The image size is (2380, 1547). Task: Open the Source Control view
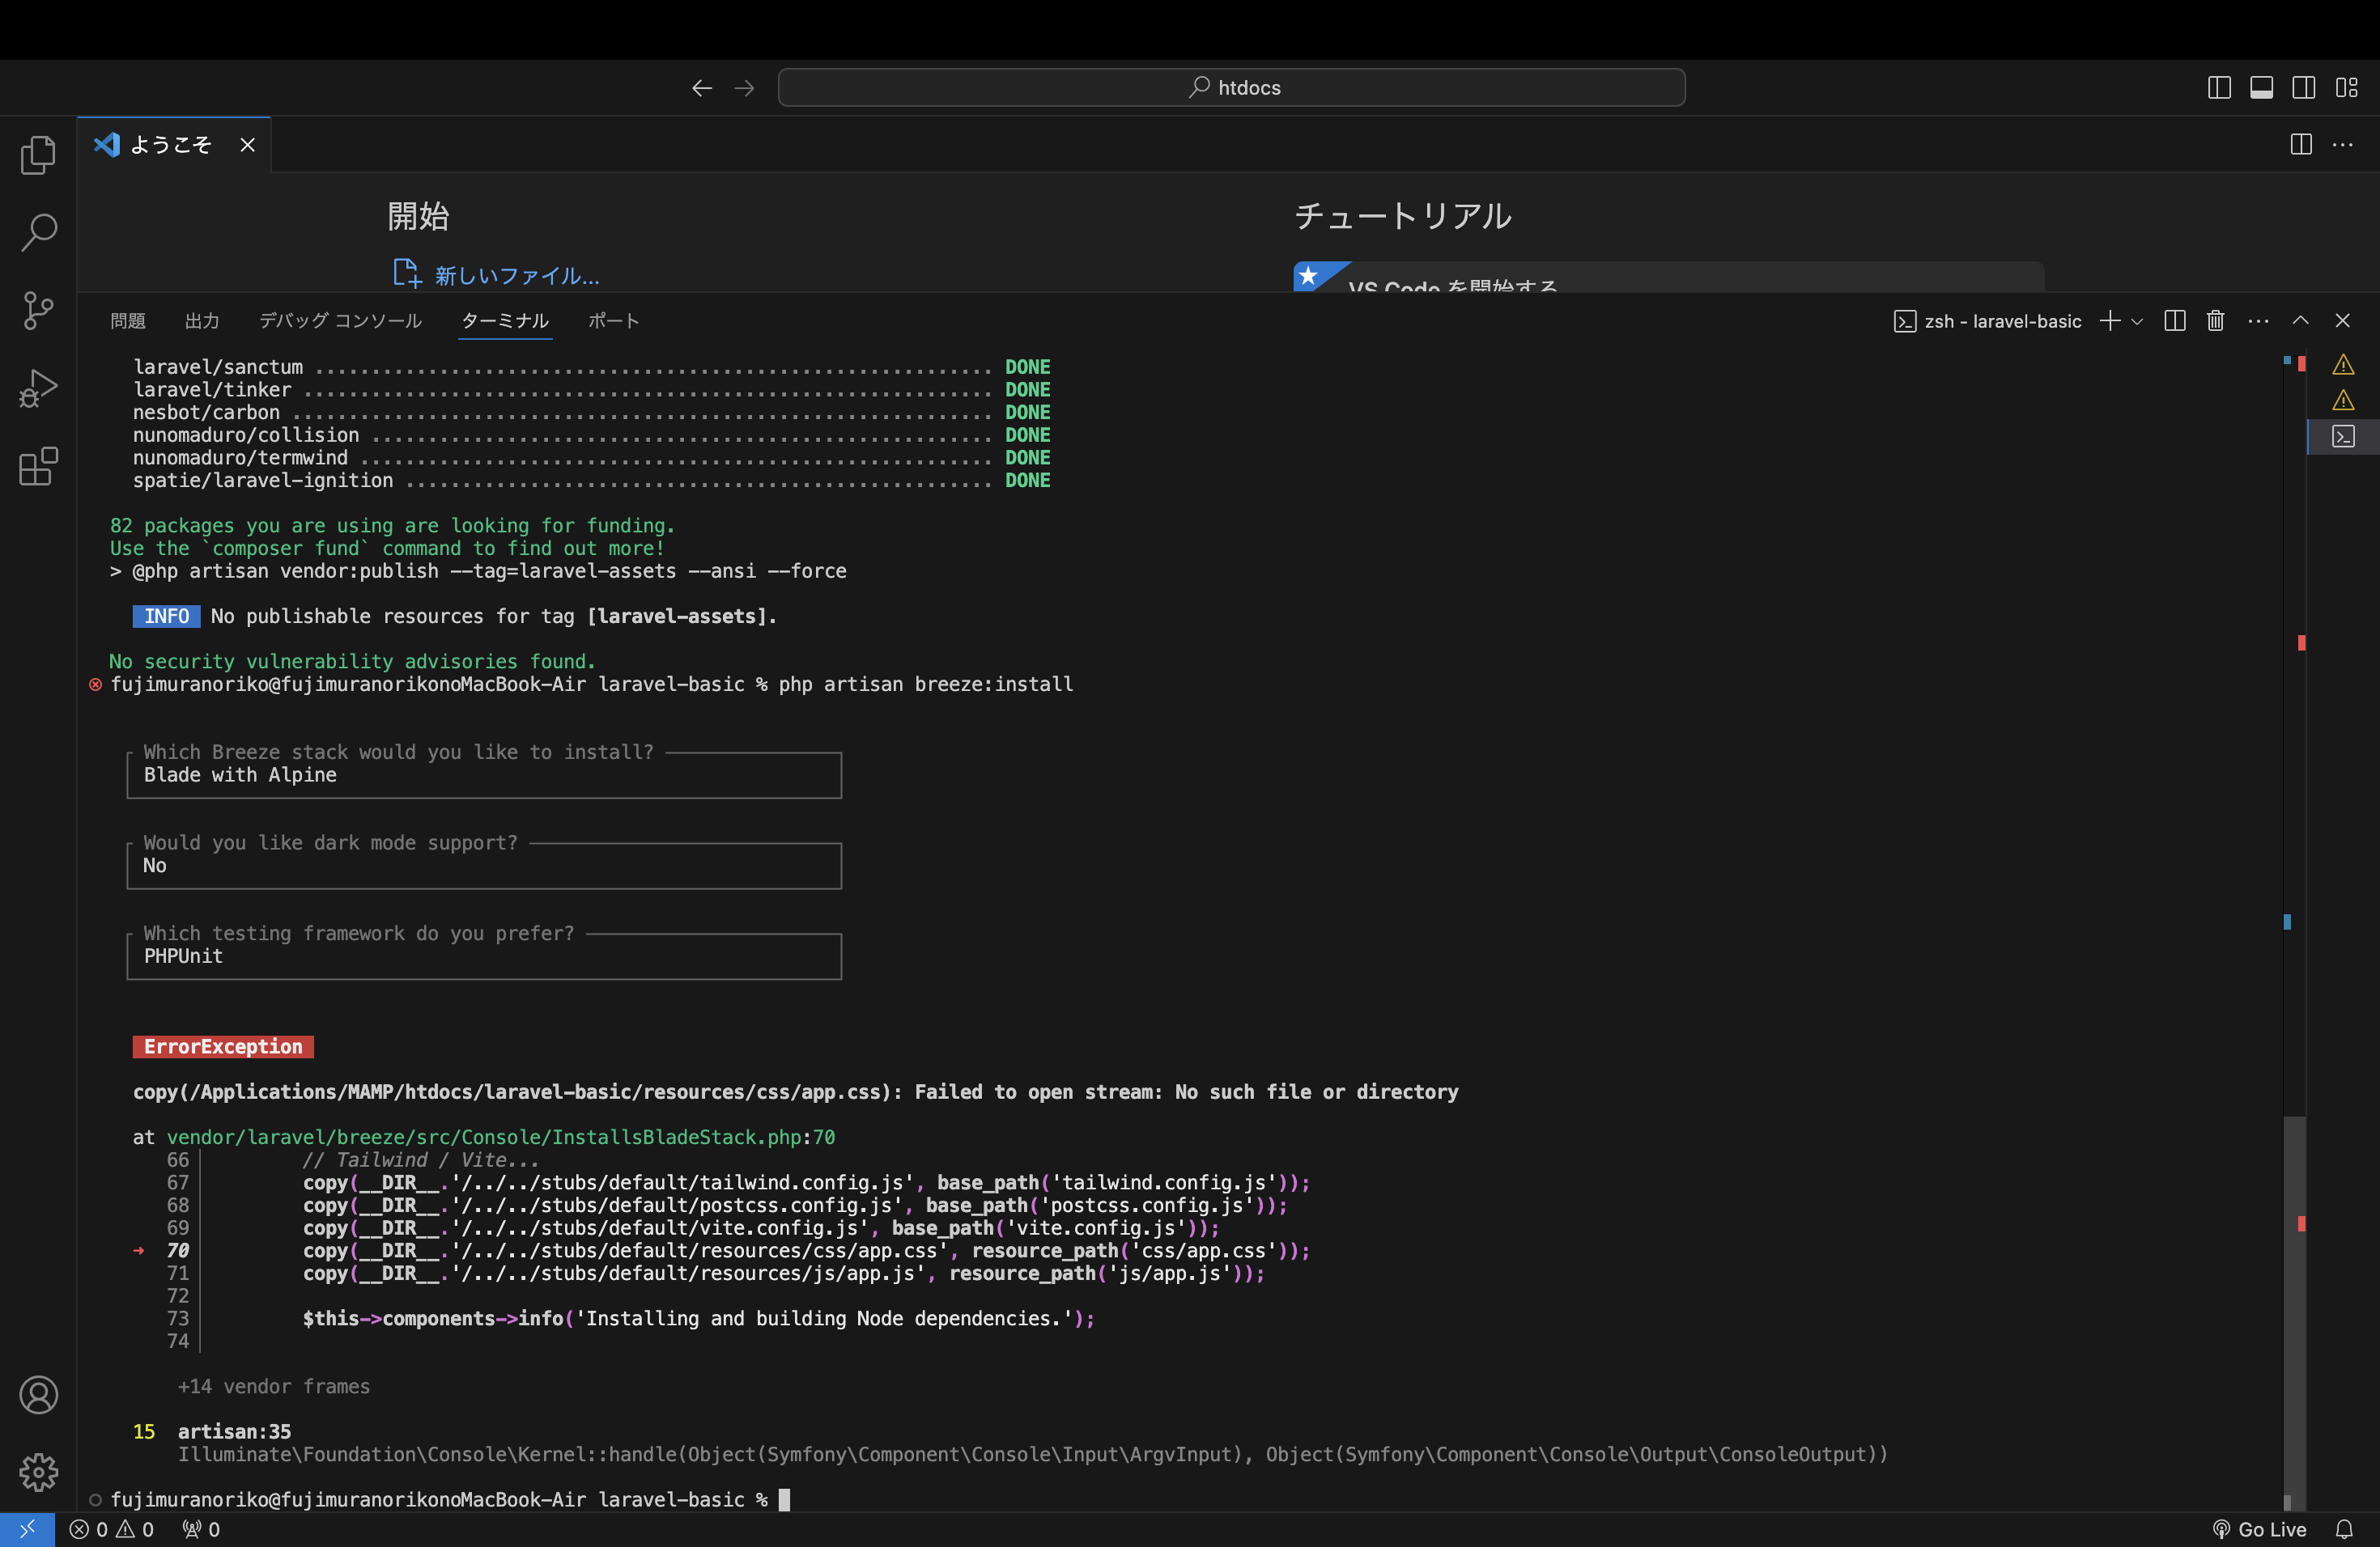tap(38, 310)
